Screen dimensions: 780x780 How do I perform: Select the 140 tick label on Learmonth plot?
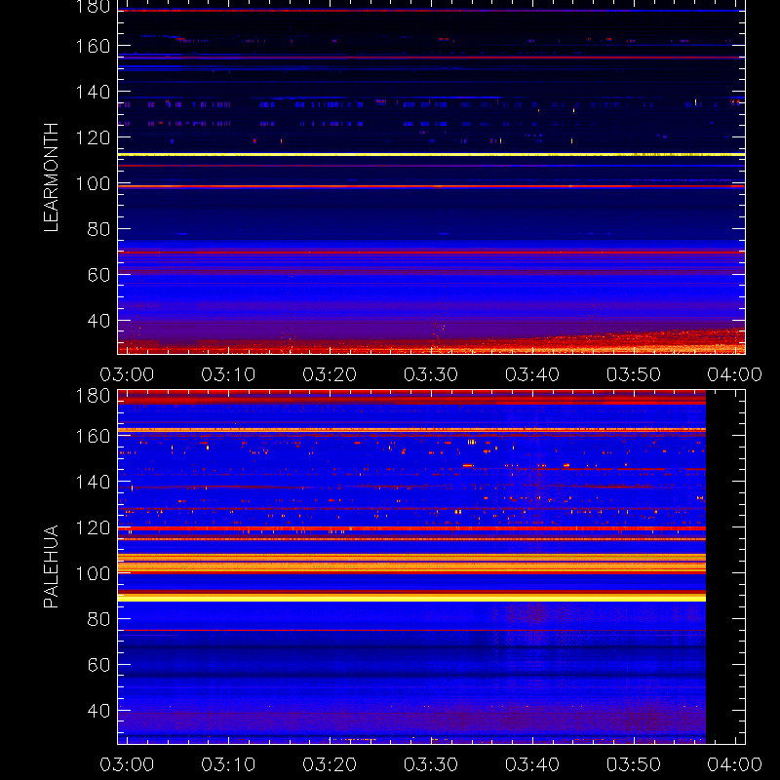point(93,92)
